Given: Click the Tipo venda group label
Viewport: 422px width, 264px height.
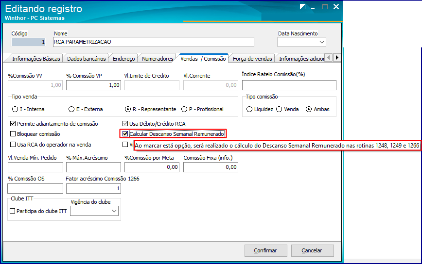Looking at the screenshot, I should [x=24, y=97].
